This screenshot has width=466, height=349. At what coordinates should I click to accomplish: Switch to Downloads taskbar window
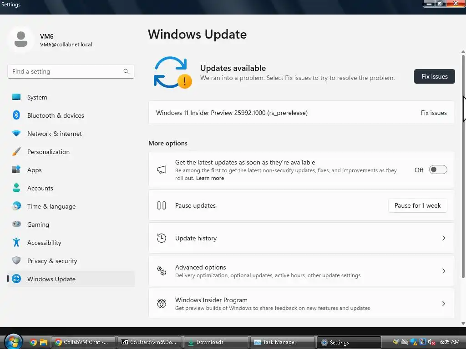pos(216,342)
